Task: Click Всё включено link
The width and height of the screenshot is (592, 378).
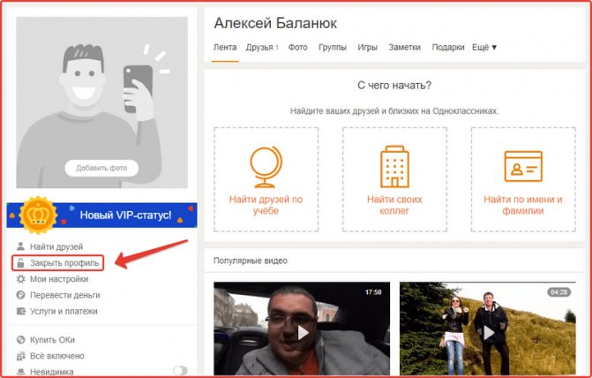Action: pos(57,356)
